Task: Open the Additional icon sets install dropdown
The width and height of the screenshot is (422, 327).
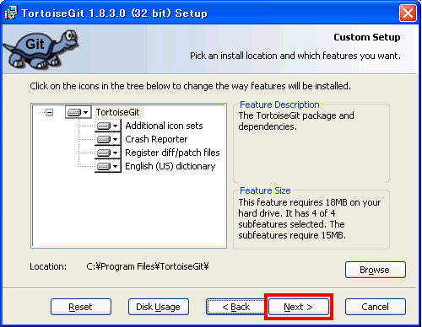Action: pyautogui.click(x=108, y=126)
